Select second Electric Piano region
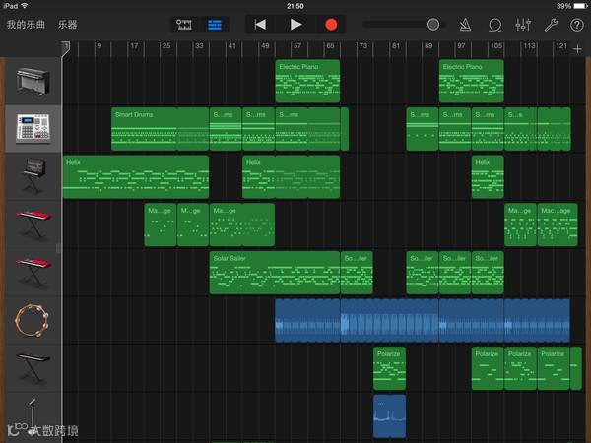591x443 pixels. (x=472, y=81)
